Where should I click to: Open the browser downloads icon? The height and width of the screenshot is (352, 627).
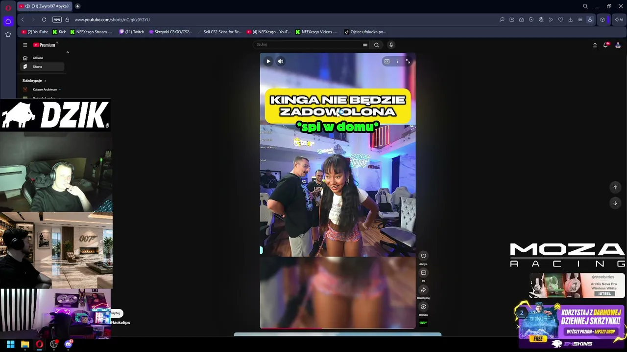click(571, 20)
